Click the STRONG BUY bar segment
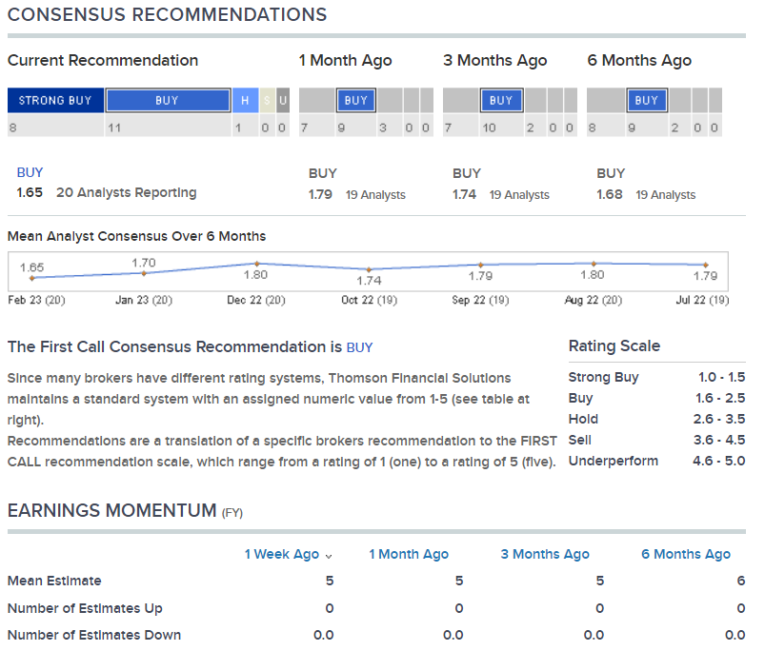Viewport: 765px width, 651px height. click(54, 101)
